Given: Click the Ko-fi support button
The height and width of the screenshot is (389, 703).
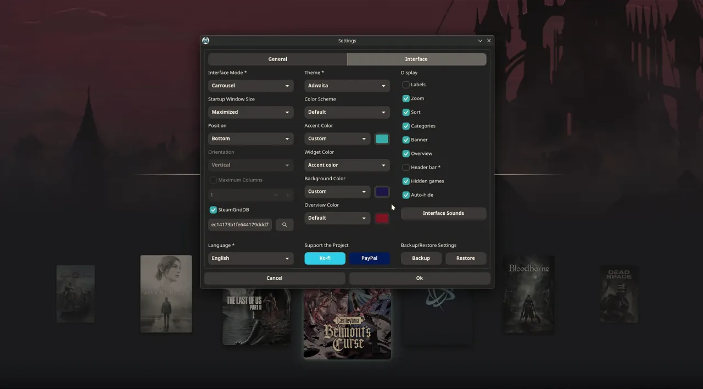Looking at the screenshot, I should point(325,258).
